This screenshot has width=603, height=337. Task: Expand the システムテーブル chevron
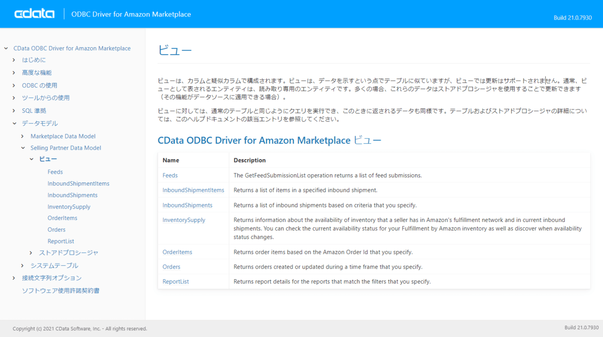click(23, 266)
